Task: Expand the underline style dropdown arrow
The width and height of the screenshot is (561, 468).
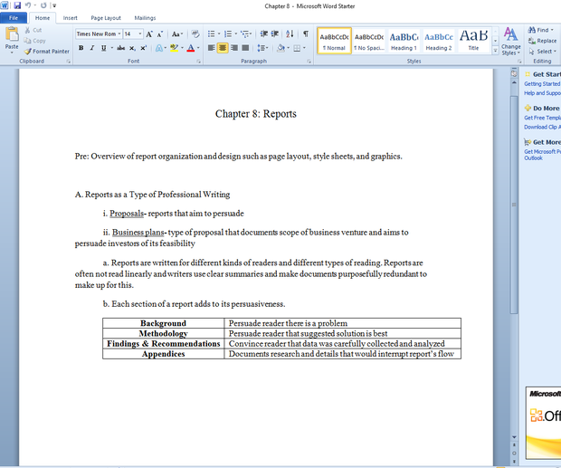Action: click(x=112, y=48)
